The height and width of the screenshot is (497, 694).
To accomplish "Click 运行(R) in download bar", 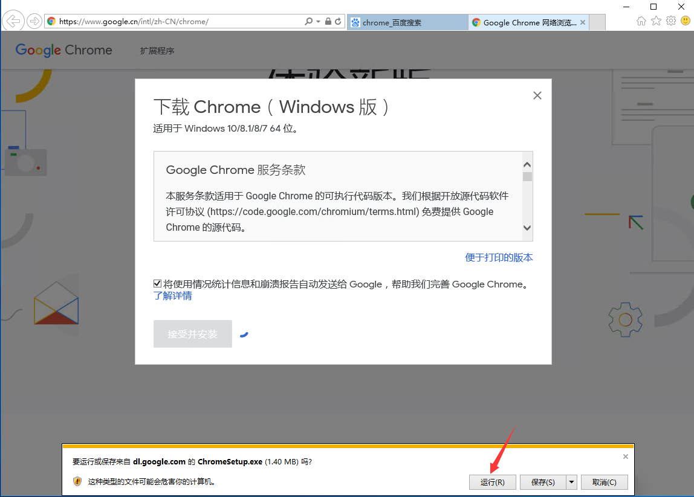I will 493,482.
